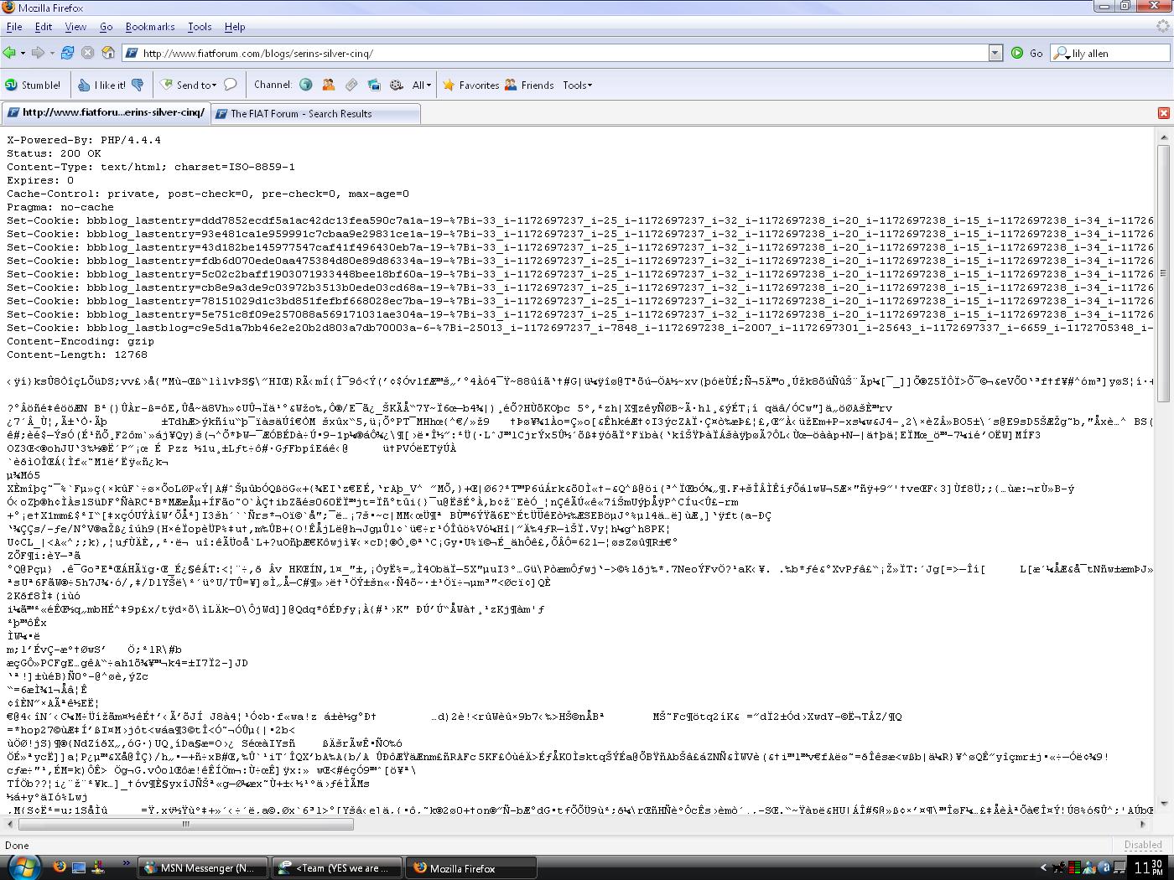
Task: Click the vertical scrollbar thumb
Action: 1163,273
